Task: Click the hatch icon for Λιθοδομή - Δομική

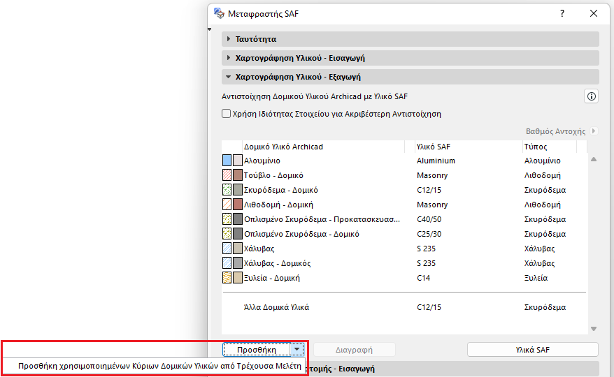Action: [x=227, y=205]
